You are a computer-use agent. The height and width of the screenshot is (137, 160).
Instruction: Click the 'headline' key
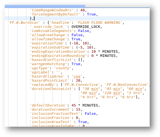60,23
